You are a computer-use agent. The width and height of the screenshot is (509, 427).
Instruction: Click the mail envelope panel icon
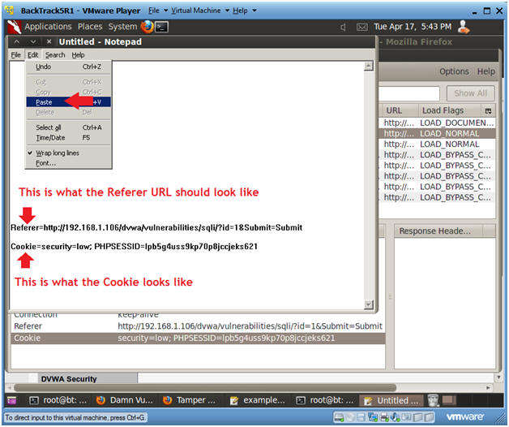click(x=361, y=28)
